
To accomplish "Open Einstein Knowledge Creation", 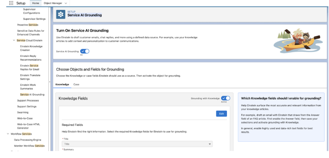I will point(31,48).
